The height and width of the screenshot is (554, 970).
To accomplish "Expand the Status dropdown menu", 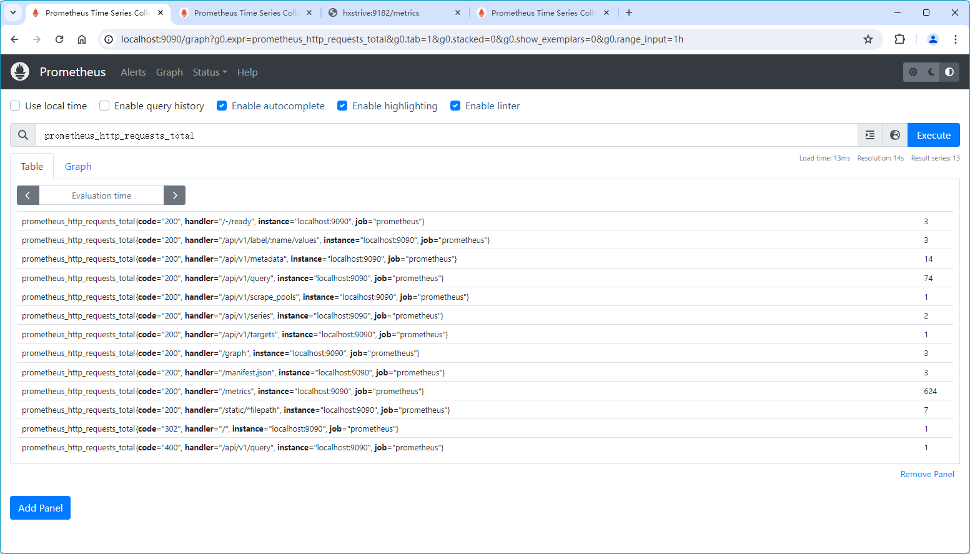I will coord(210,72).
